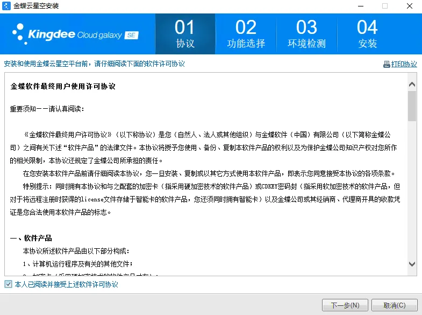Click the Kingdee Cloud galaxy logo

coord(75,34)
